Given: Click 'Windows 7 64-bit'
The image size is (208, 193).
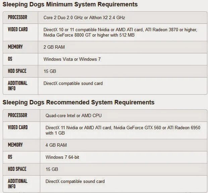Looking at the screenshot, I should pos(62,157).
